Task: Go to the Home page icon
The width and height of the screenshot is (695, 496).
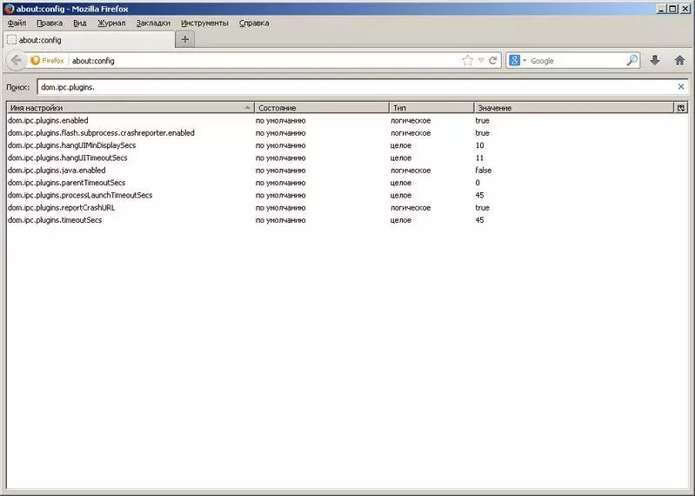Action: tap(679, 60)
